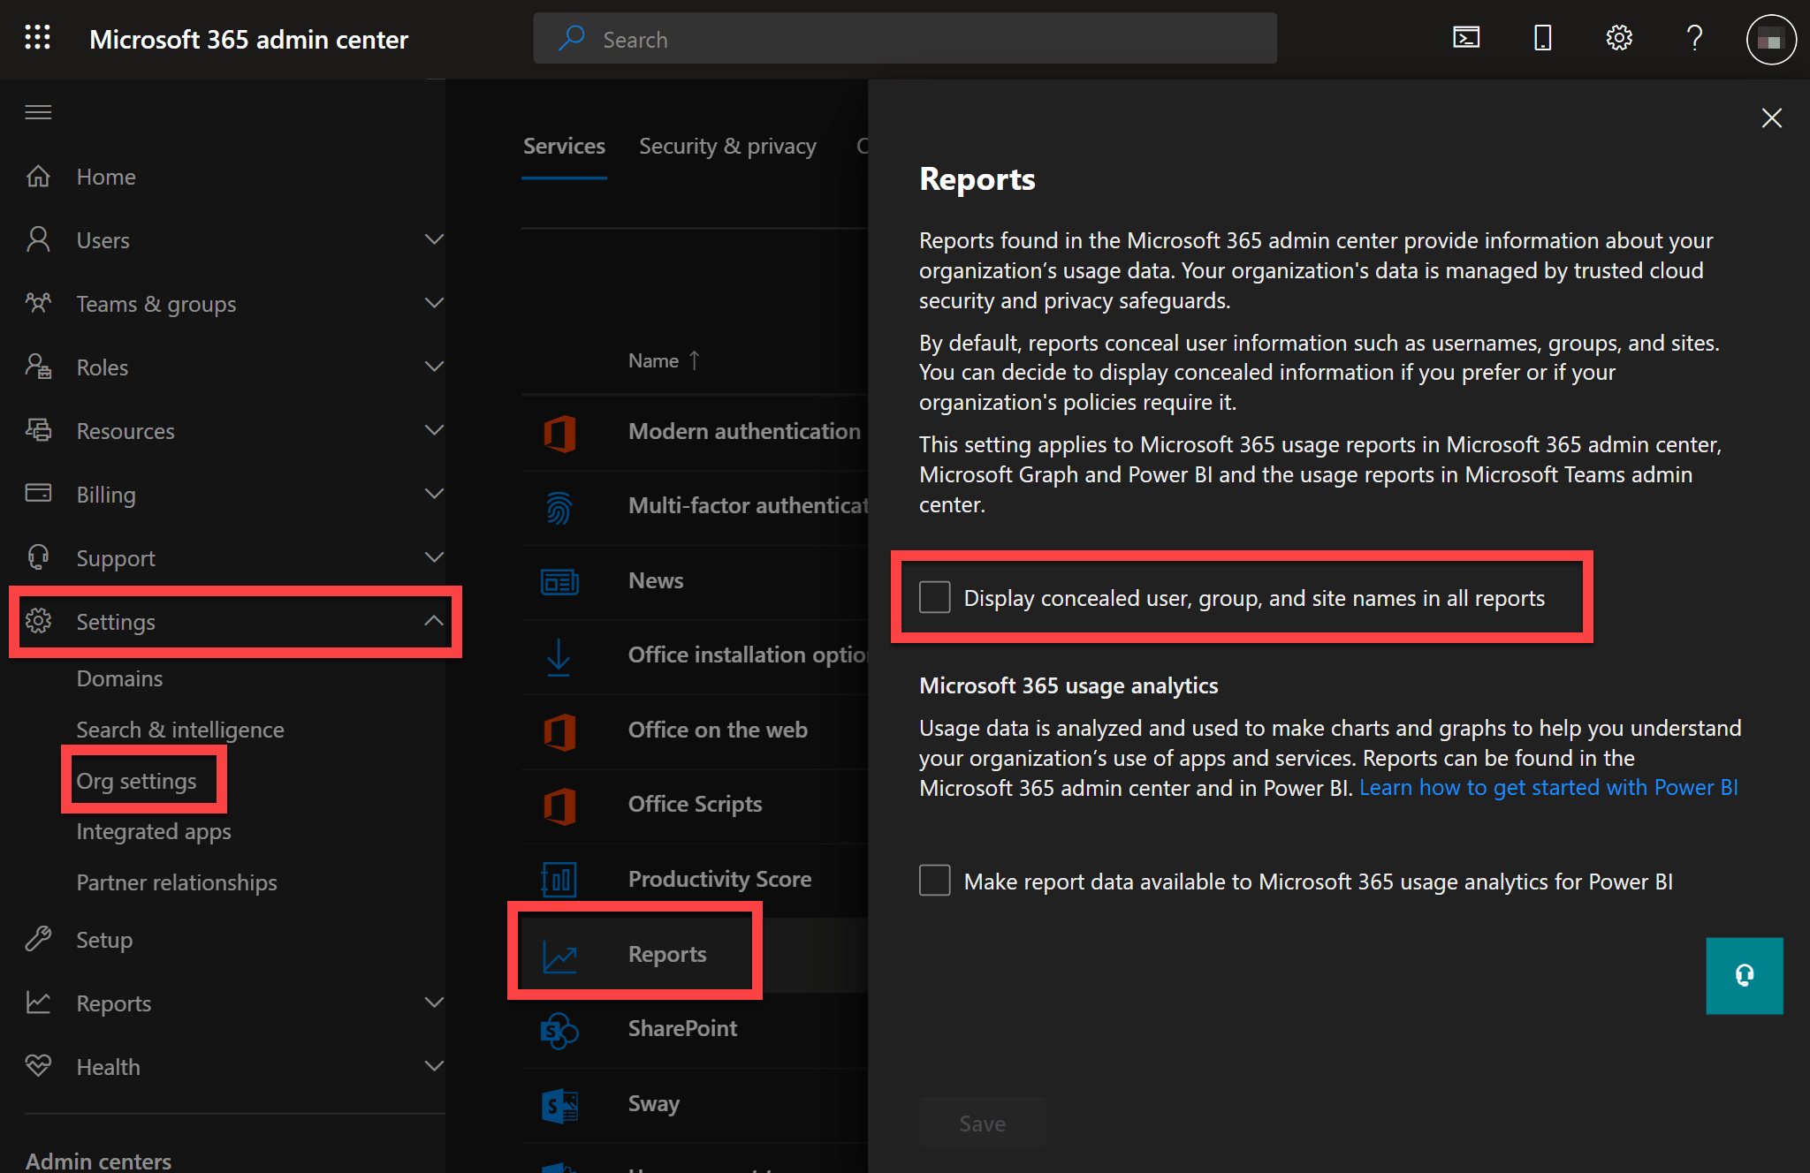Check make report data available for Power BI

coord(934,881)
